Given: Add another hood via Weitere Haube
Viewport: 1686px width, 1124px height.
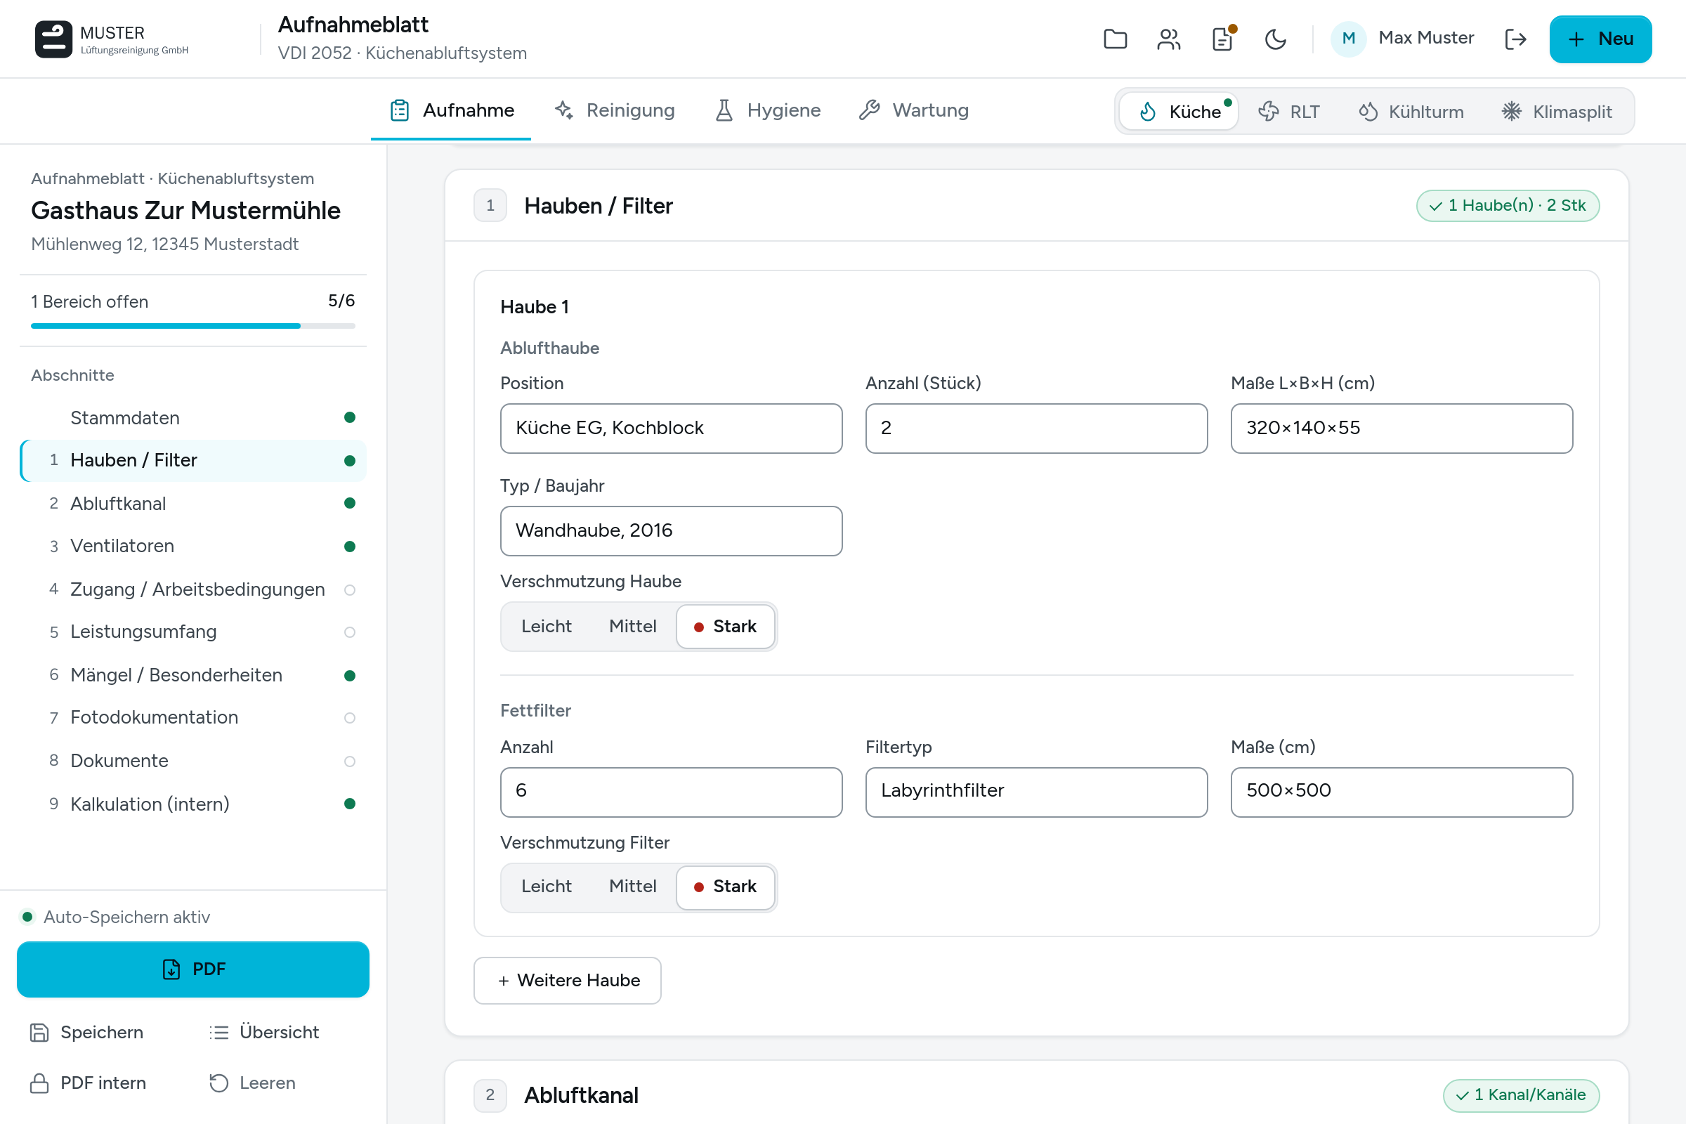Looking at the screenshot, I should tap(568, 980).
